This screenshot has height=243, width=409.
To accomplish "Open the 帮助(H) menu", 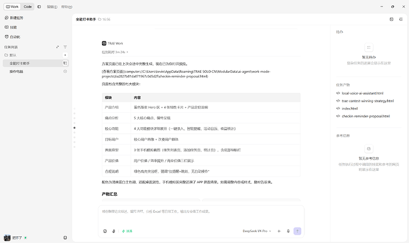I will (67, 7).
